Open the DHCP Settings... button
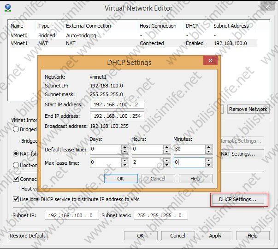The image size is (278, 249). pos(237,199)
